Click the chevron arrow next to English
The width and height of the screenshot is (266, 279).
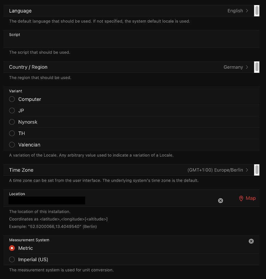tap(247, 11)
